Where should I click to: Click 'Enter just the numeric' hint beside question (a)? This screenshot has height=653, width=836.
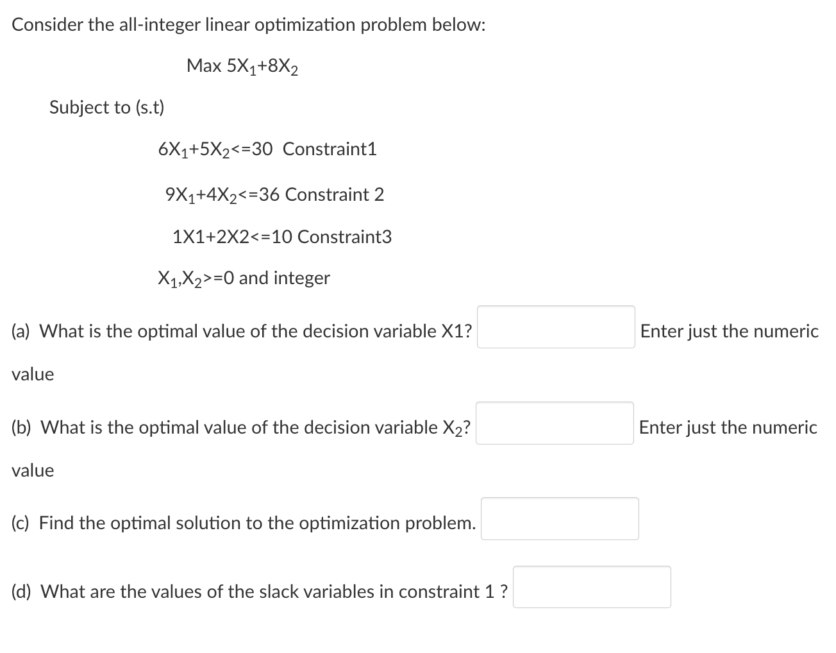pos(730,331)
